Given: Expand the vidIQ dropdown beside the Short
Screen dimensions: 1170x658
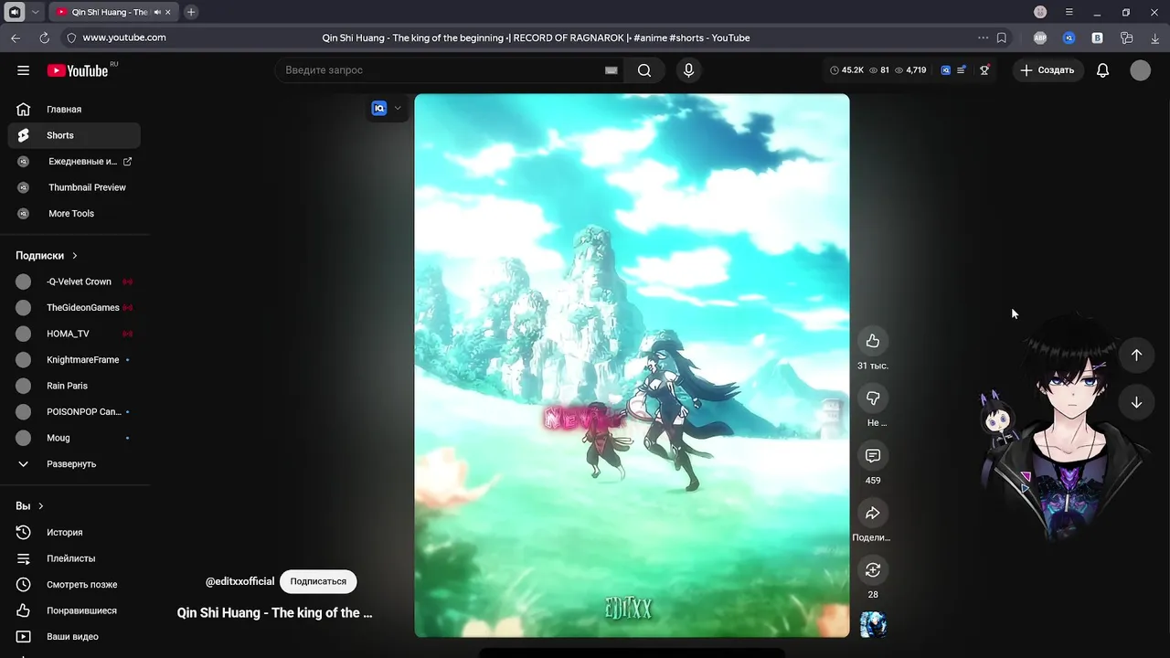Looking at the screenshot, I should [x=398, y=108].
